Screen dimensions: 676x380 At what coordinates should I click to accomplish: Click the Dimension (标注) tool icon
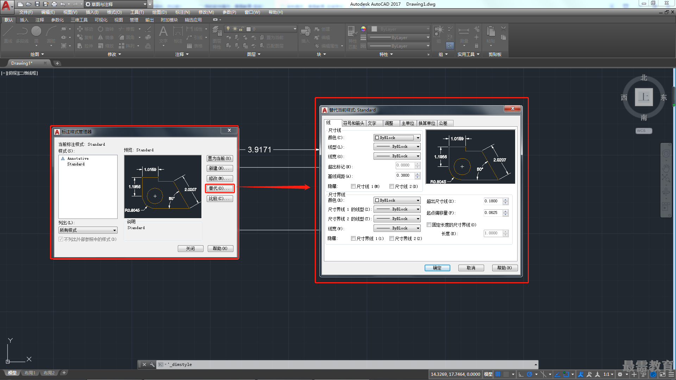pos(178,34)
